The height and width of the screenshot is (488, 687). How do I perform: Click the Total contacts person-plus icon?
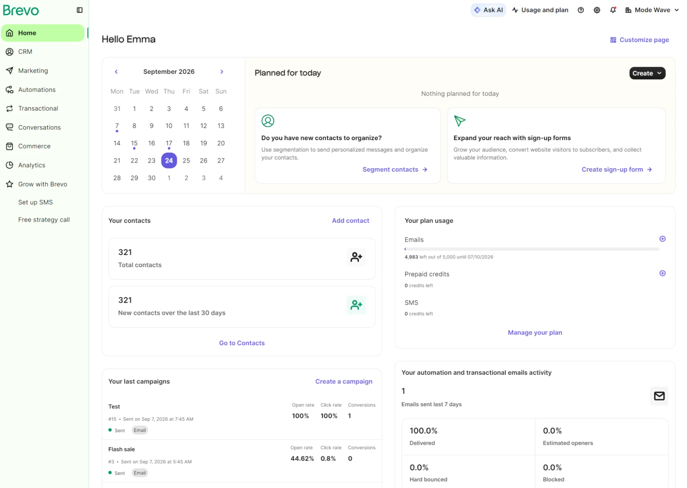tap(356, 257)
